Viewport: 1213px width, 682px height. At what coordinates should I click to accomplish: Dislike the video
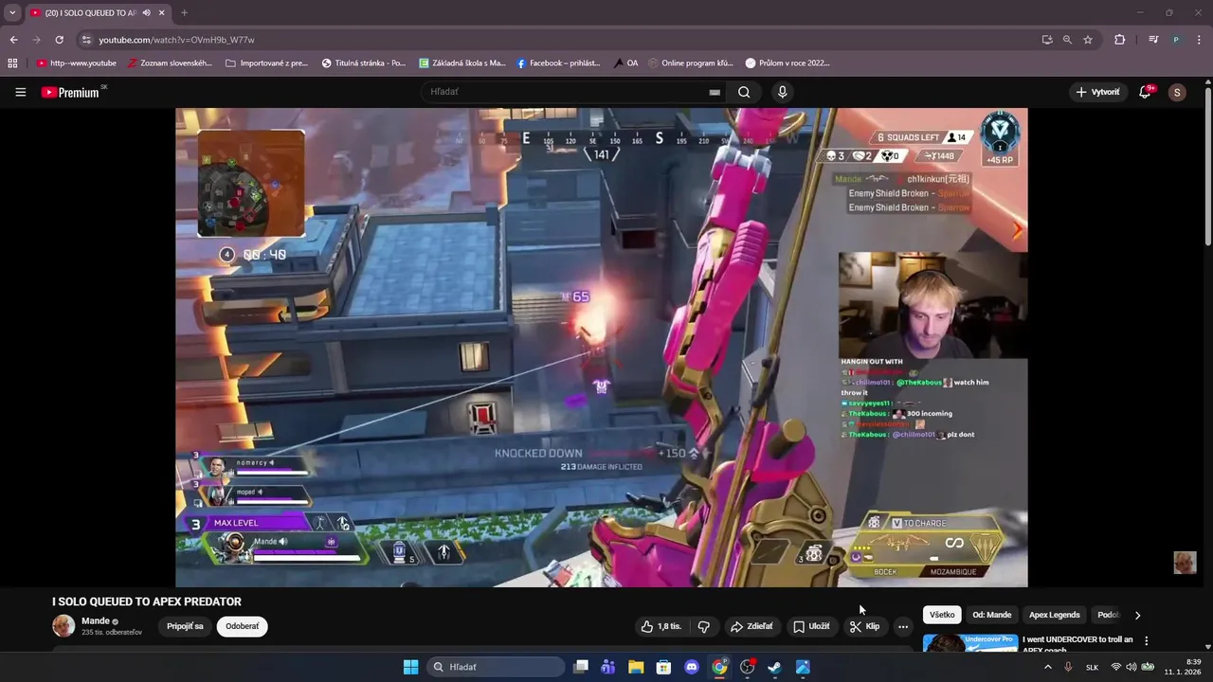coord(704,626)
